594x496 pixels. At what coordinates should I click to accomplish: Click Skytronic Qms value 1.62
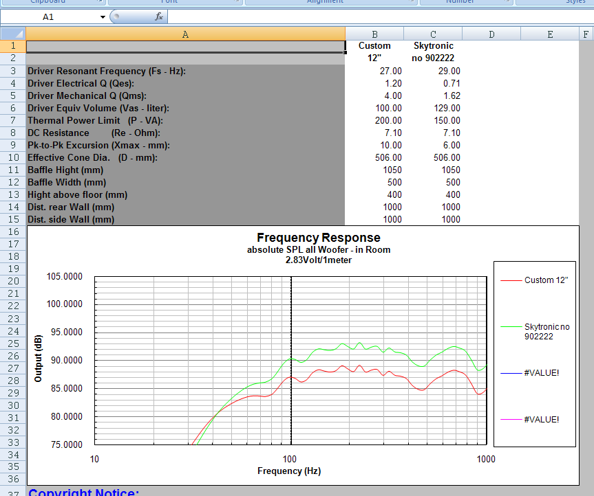coord(433,95)
